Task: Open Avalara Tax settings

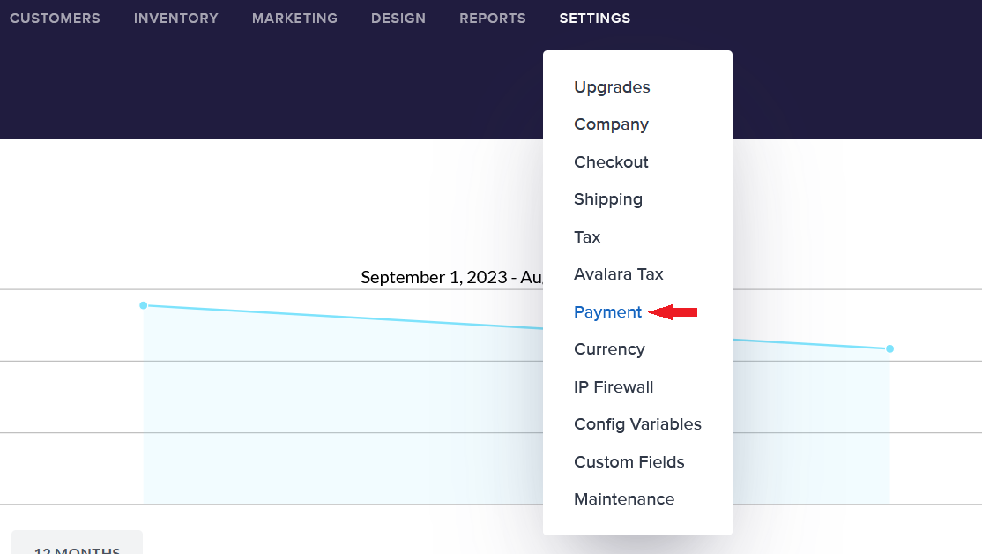Action: [x=619, y=274]
